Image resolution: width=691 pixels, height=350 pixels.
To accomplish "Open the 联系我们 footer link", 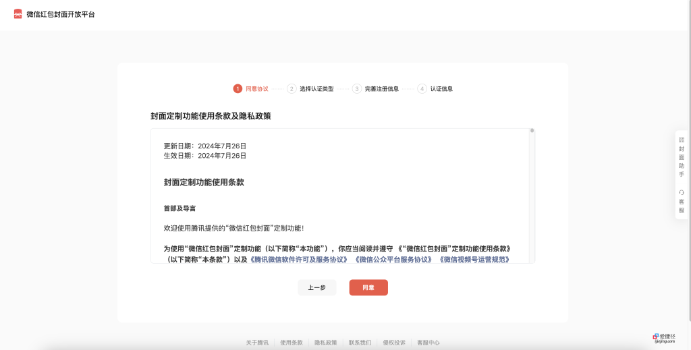I will click(x=360, y=343).
